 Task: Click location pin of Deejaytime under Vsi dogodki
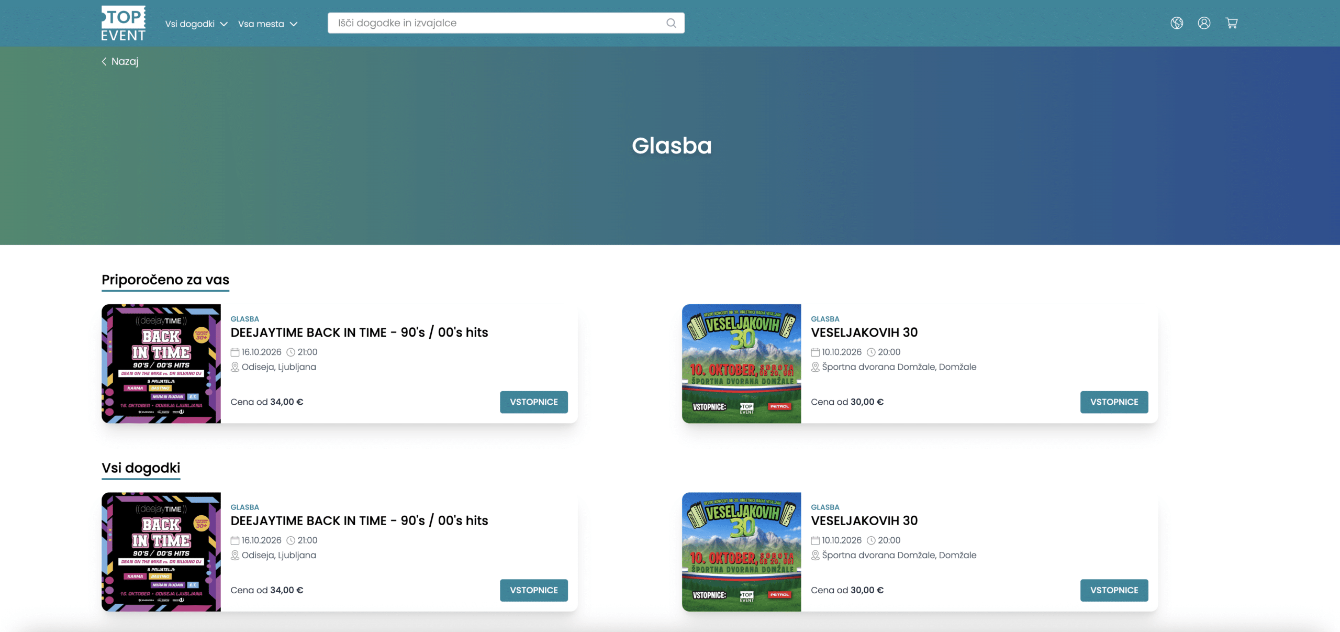click(235, 555)
